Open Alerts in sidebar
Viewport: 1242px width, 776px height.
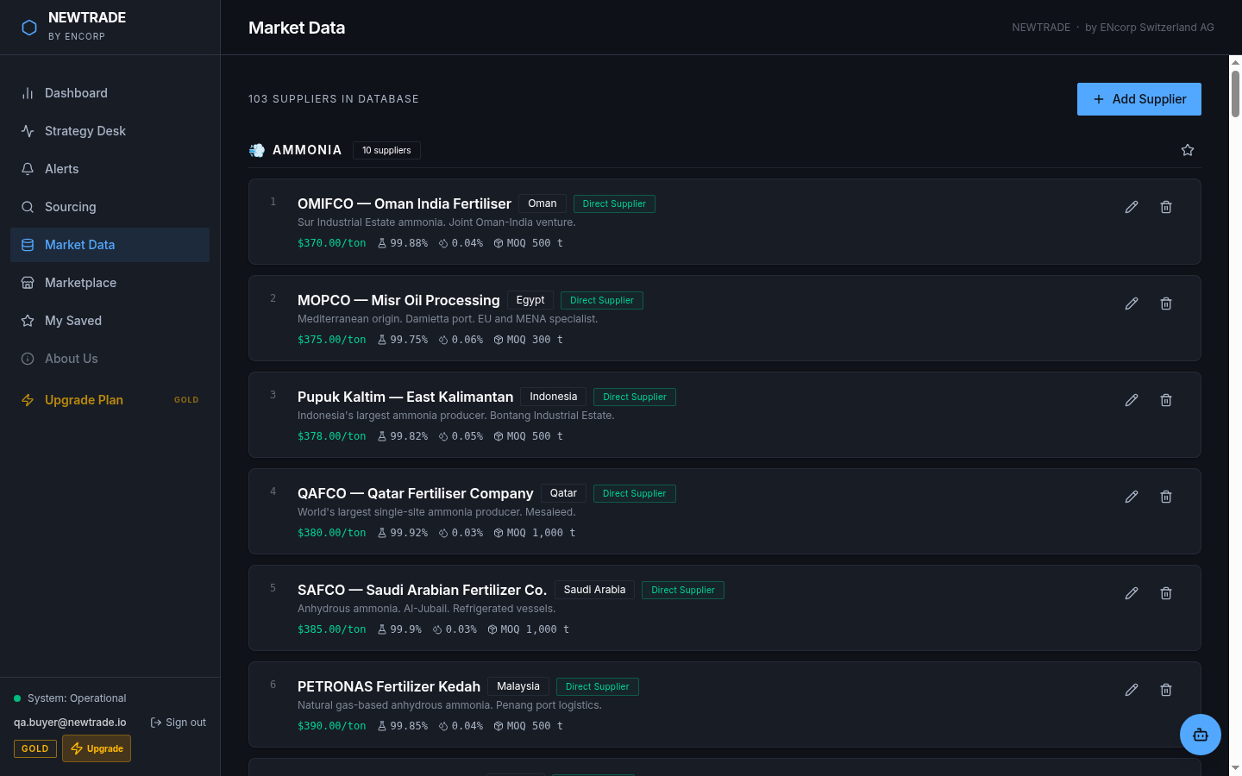coord(110,169)
